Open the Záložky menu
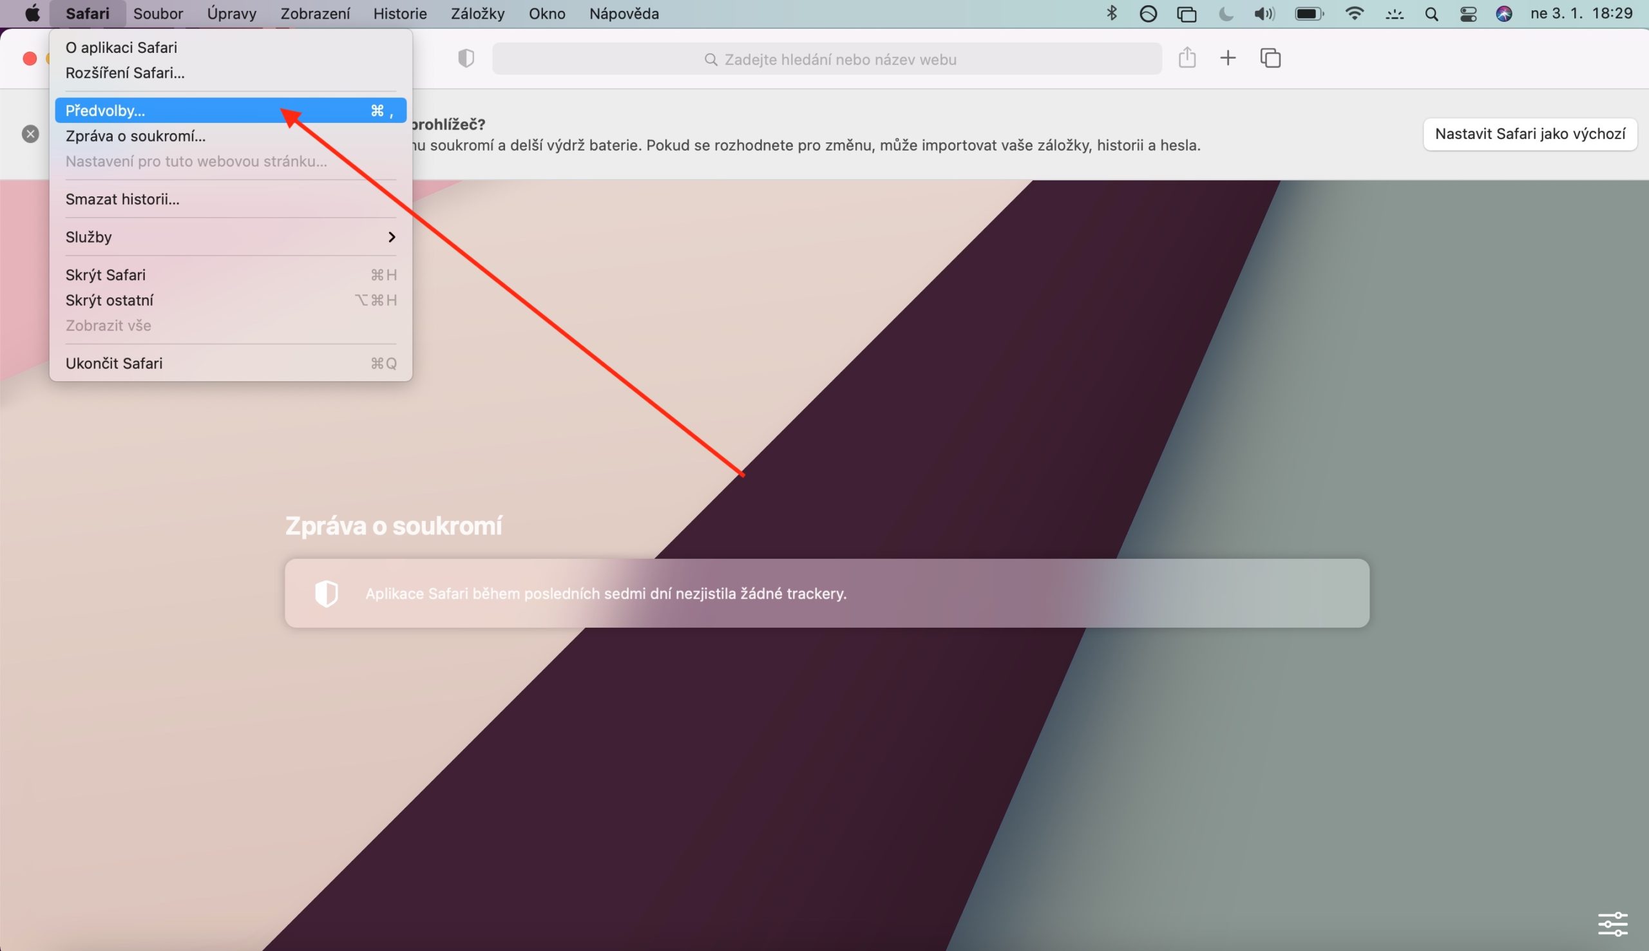The image size is (1649, 951). [477, 14]
